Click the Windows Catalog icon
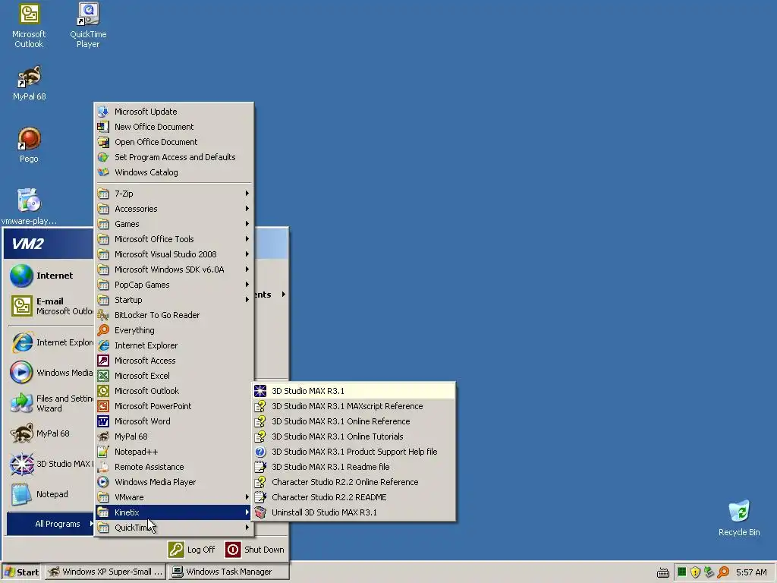This screenshot has width=777, height=583. [x=103, y=172]
